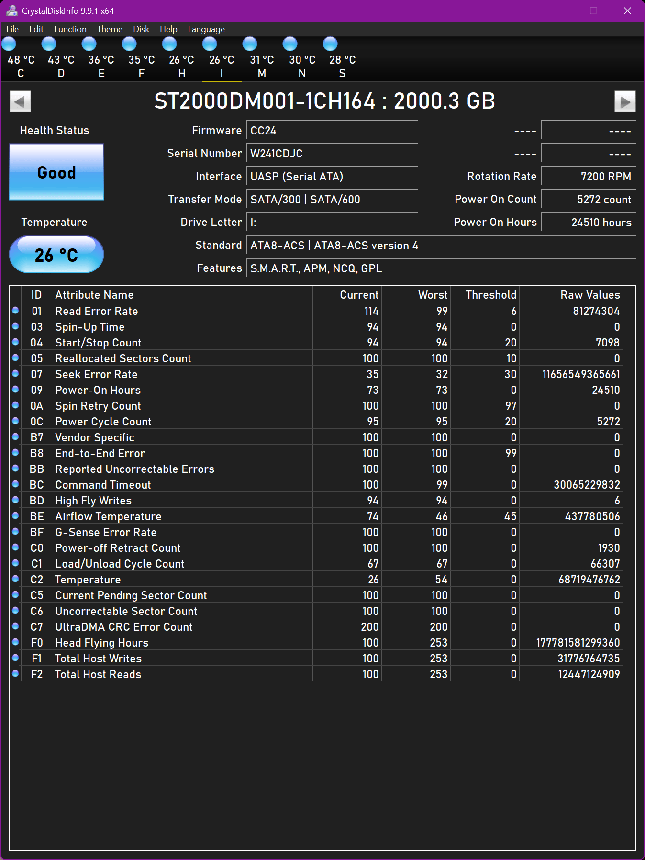
Task: Select the Power Cycle Count row
Action: coord(316,422)
